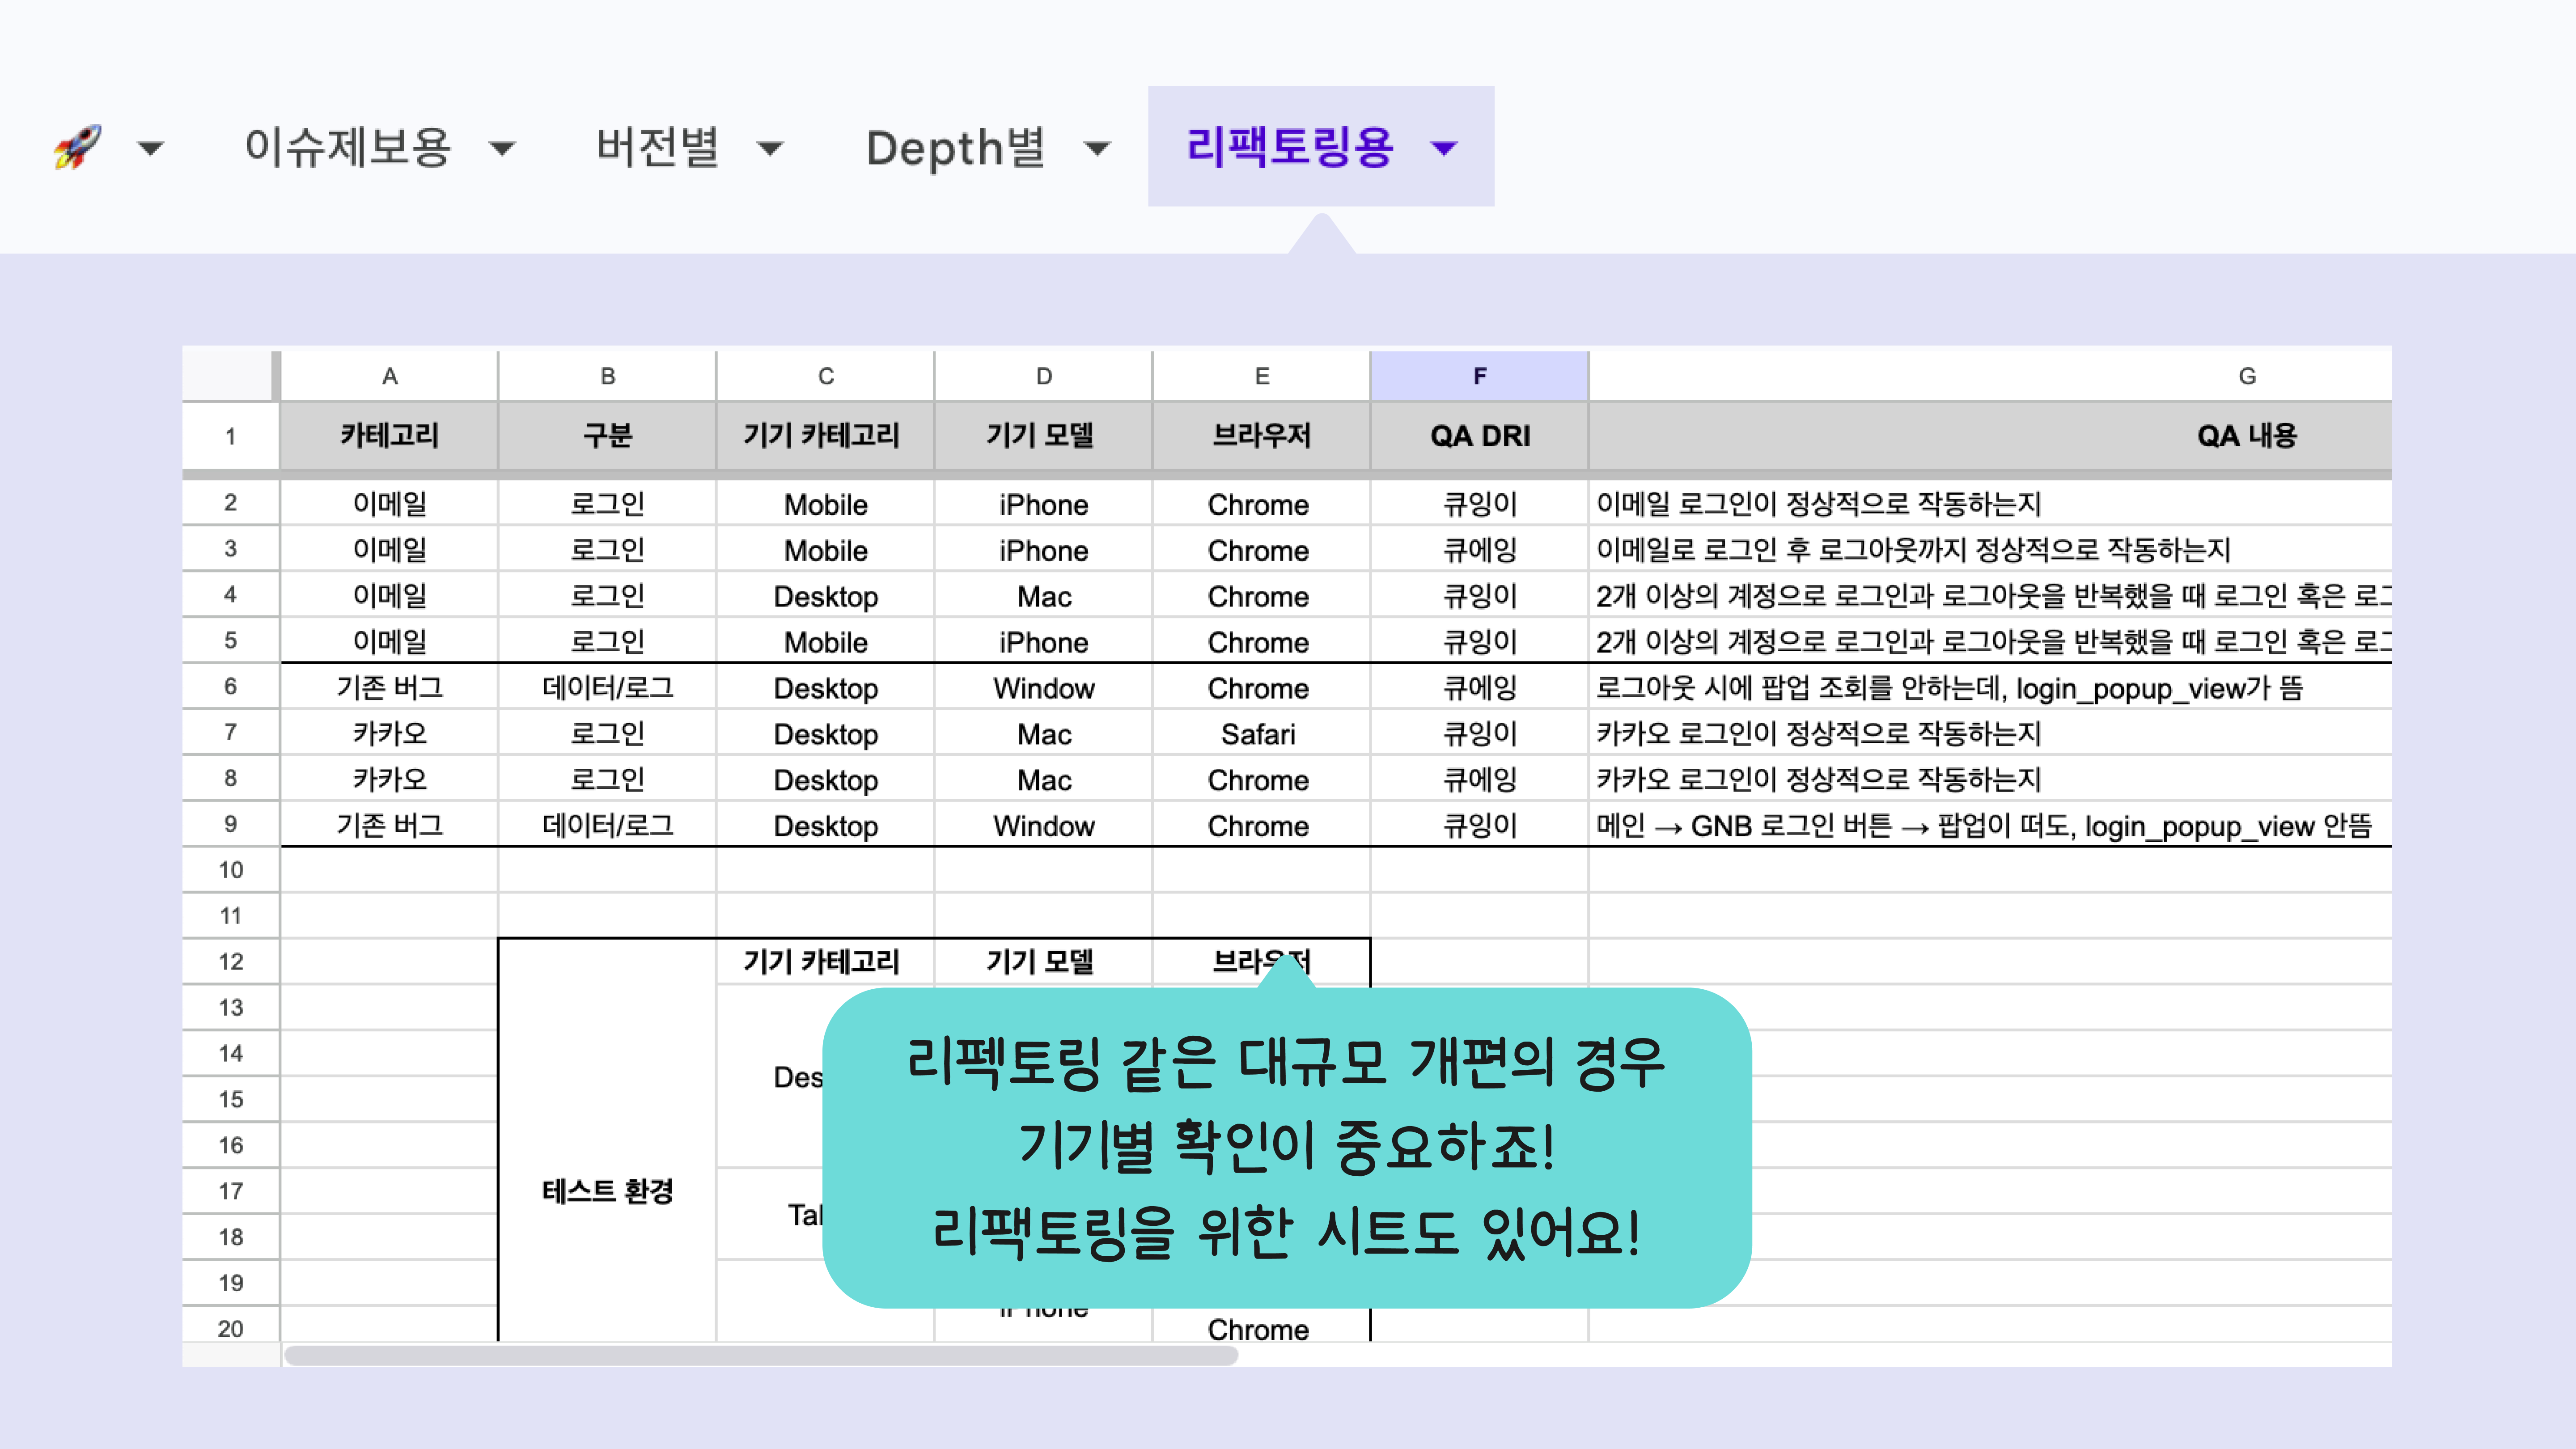2576x1449 pixels.
Task: Click Mac cell in row 4
Action: [x=1043, y=596]
